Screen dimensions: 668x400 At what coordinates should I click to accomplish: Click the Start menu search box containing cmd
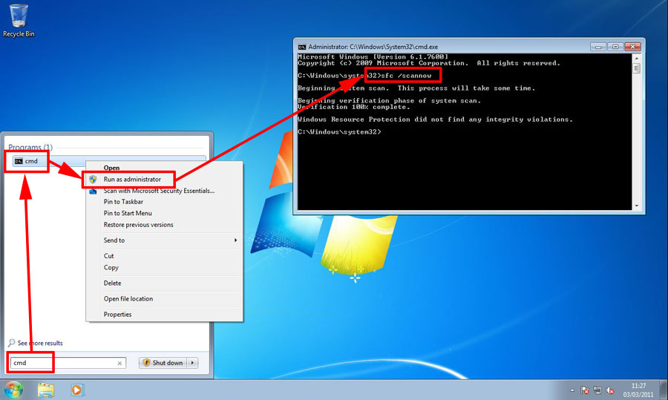pyautogui.click(x=68, y=363)
